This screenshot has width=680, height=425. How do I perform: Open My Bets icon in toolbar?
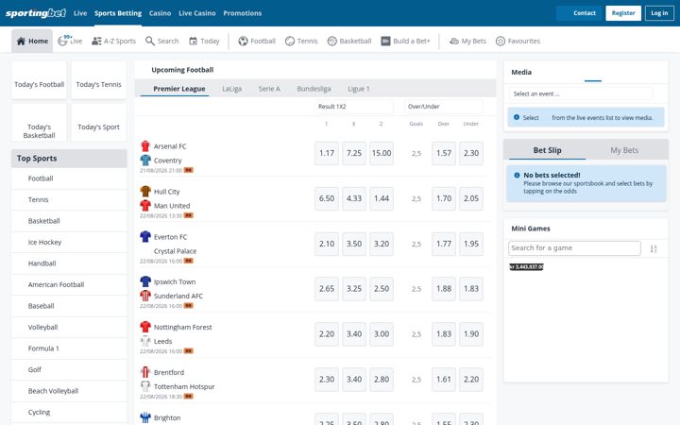tap(454, 41)
